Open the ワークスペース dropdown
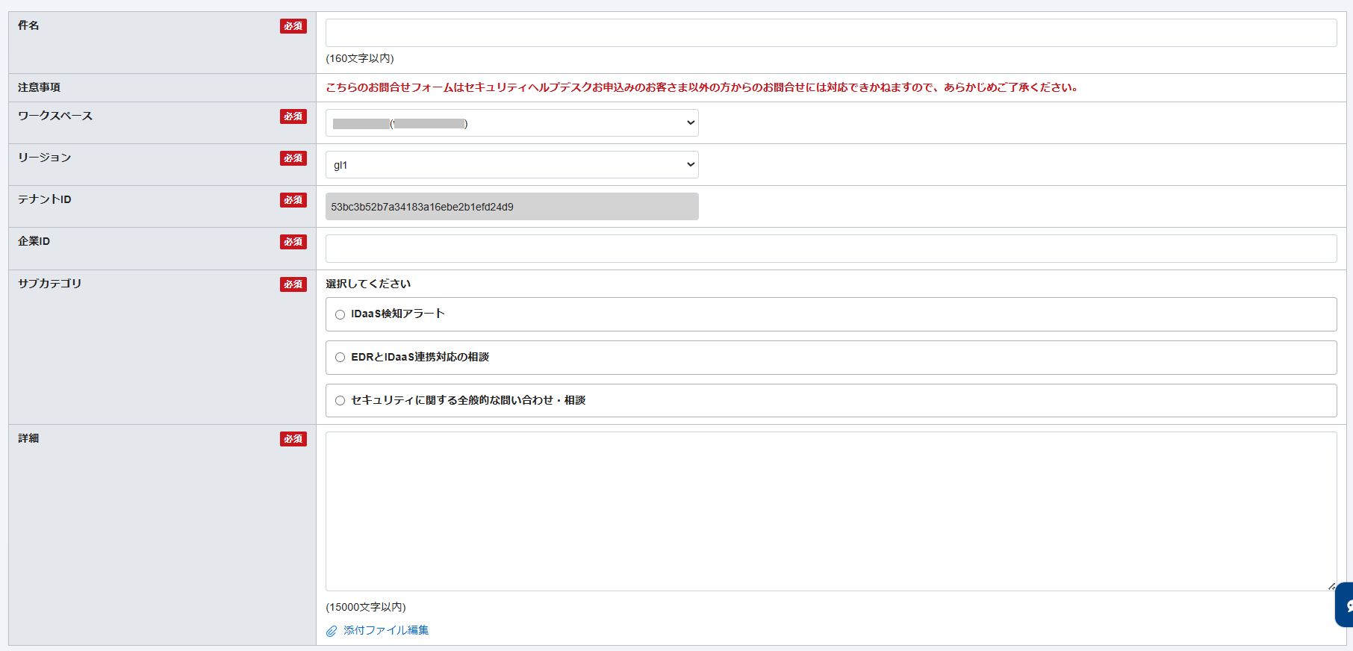This screenshot has width=1353, height=651. pos(511,123)
